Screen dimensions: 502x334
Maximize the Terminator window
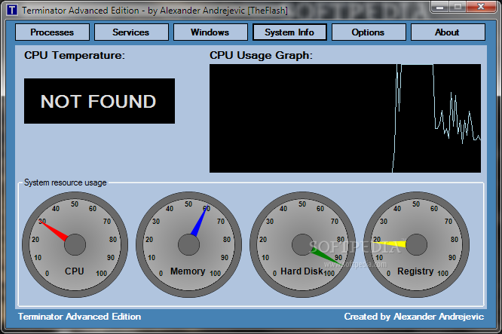point(458,7)
